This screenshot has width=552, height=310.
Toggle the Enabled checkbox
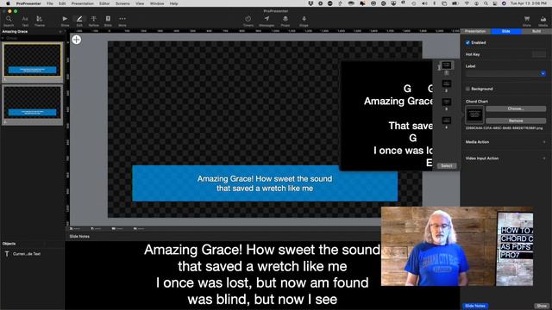(467, 42)
